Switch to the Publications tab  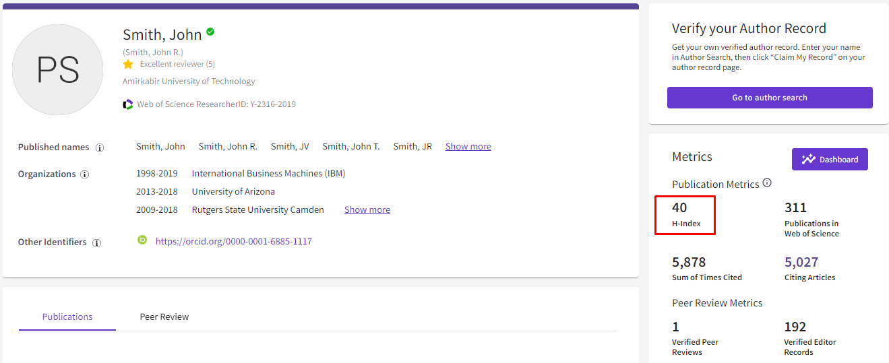[67, 317]
